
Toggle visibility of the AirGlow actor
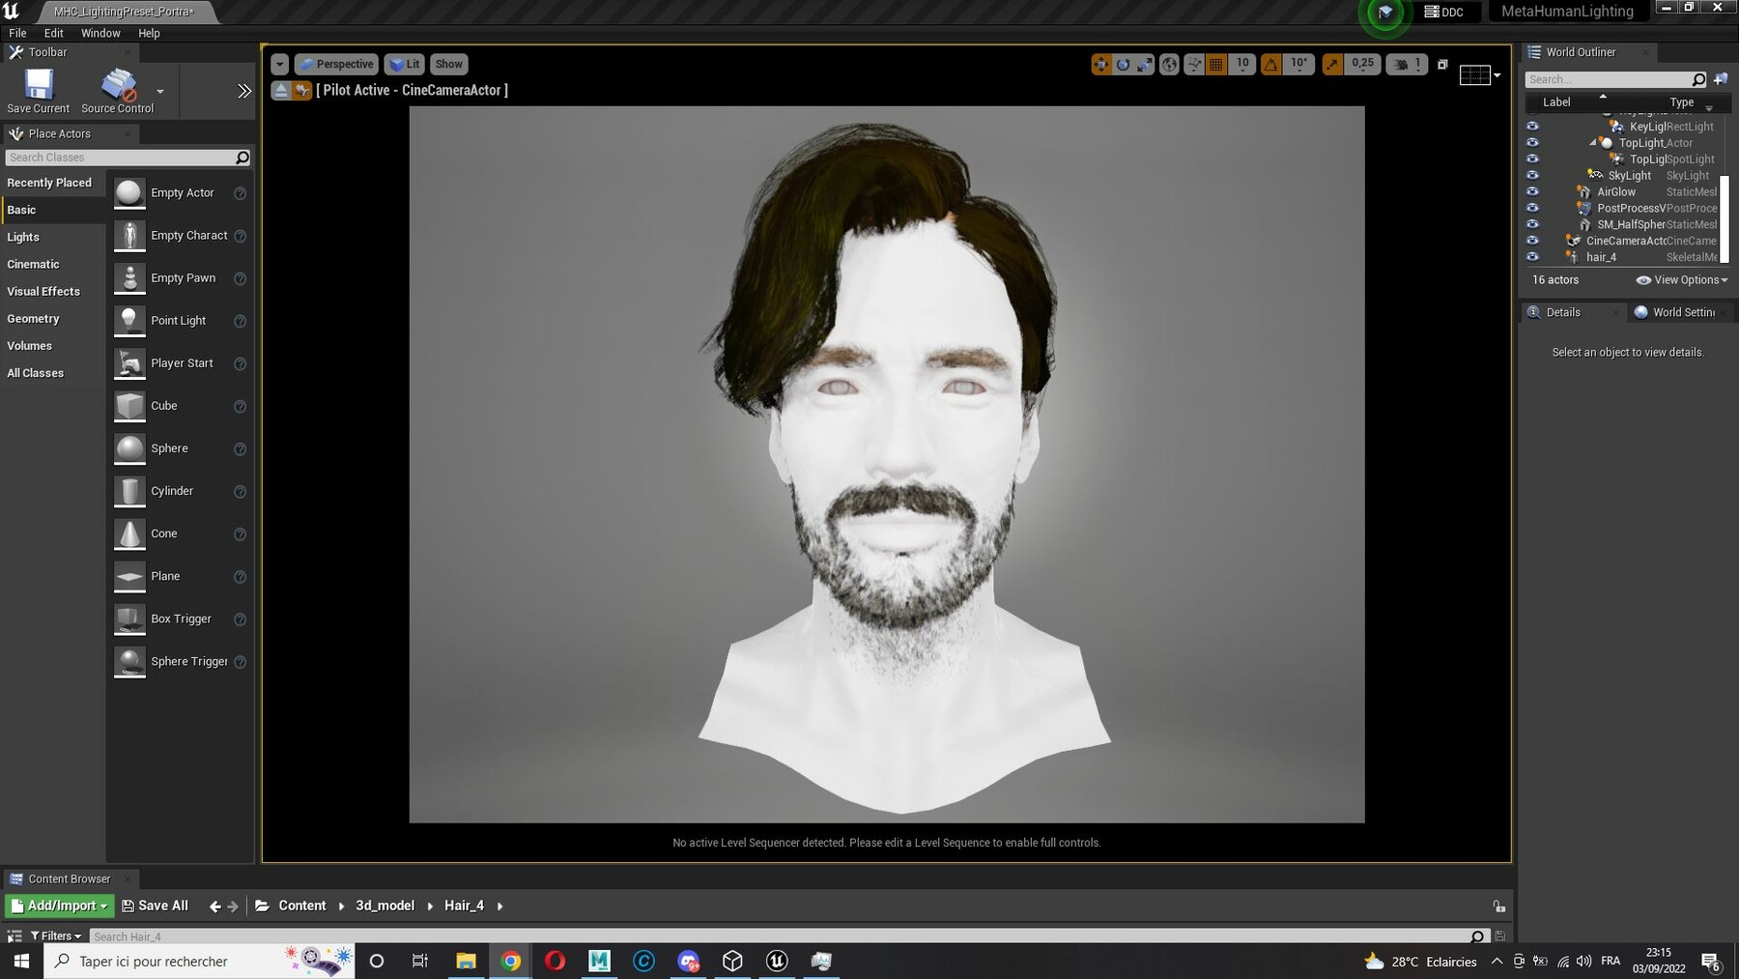point(1532,191)
